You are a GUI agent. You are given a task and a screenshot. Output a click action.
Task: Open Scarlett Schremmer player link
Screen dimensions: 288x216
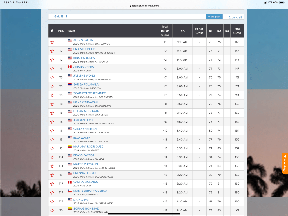(90, 93)
